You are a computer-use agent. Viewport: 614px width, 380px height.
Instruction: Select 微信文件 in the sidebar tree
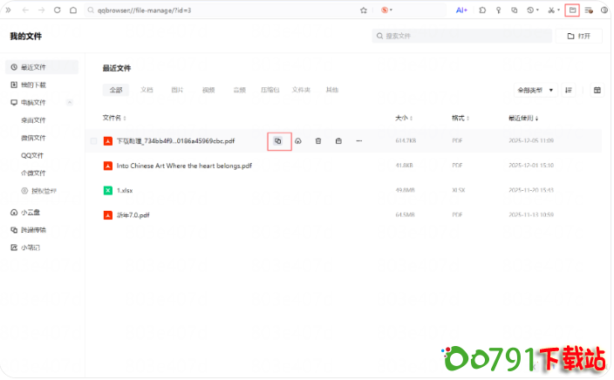pos(33,138)
